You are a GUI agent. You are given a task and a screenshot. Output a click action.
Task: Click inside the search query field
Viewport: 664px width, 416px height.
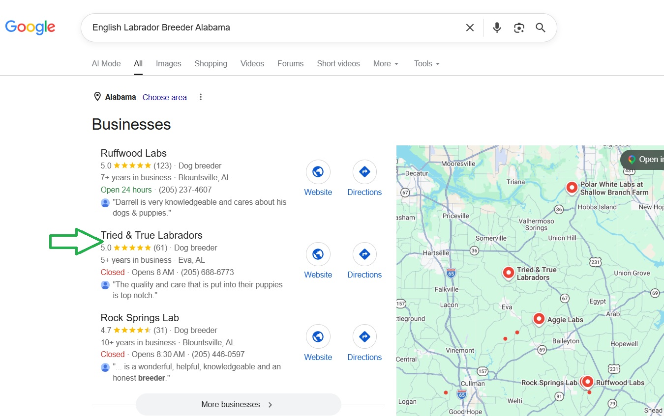click(x=275, y=28)
